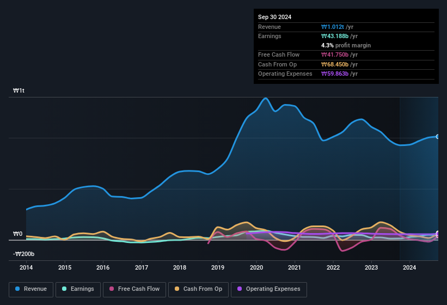447x305 pixels.
Task: Click the Sep 30 2024 tooltip date
Action: pos(274,17)
